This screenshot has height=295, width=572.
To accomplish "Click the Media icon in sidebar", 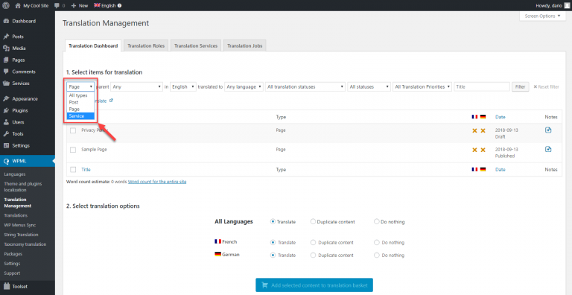I will tap(6, 48).
